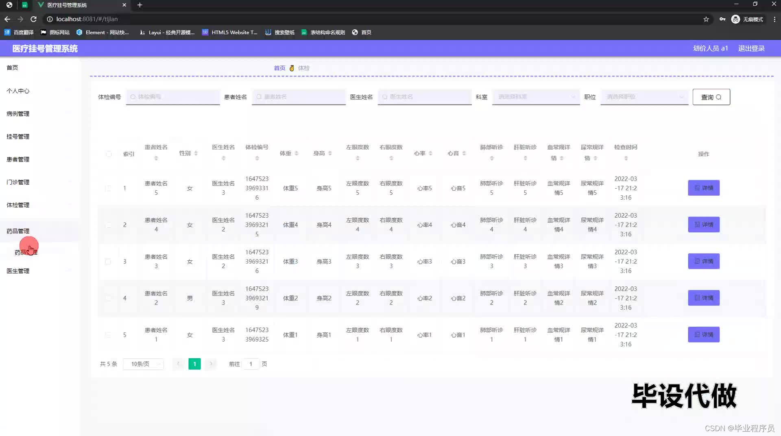Check the row for 患者姓名1

(x=108, y=335)
